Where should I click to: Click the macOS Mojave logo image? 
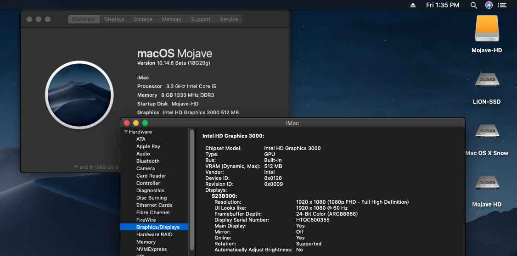79,95
